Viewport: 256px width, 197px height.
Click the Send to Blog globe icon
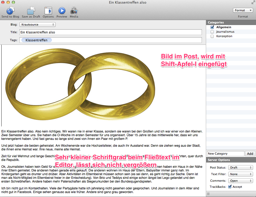coord(10,11)
